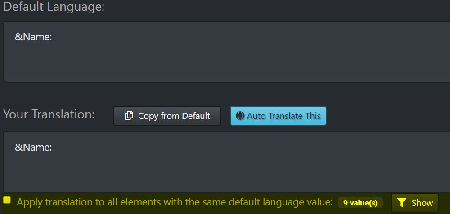Click the yellow funnel filter icon

pos(403,203)
